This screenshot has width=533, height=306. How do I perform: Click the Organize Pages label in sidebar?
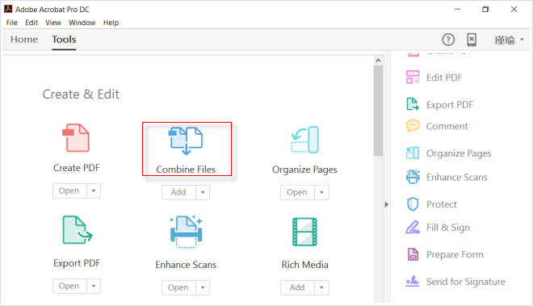point(459,153)
